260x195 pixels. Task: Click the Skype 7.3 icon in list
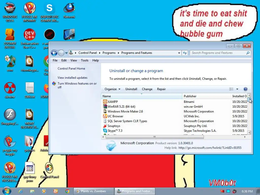105,131
